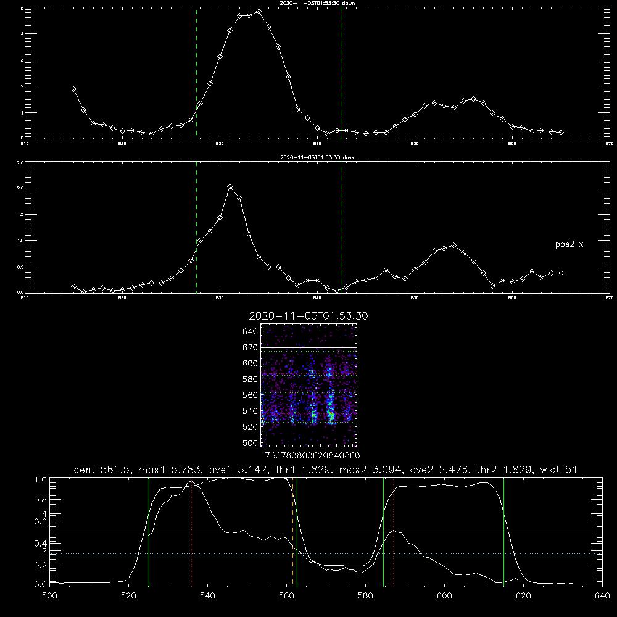
Task: Click the red dotted line near 536
Action: click(191, 533)
